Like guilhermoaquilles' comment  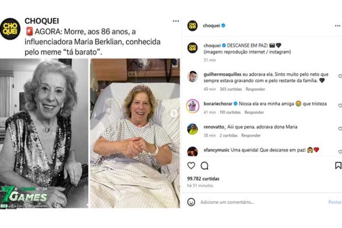coord(340,76)
